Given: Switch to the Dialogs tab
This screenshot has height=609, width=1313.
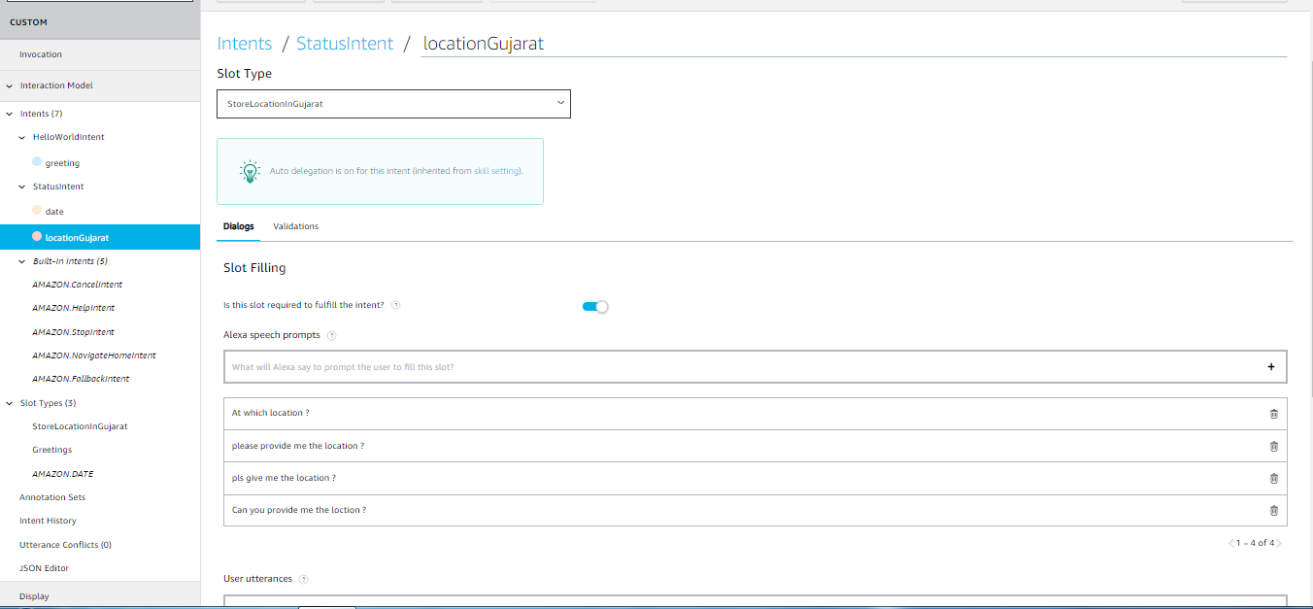Looking at the screenshot, I should tap(239, 226).
